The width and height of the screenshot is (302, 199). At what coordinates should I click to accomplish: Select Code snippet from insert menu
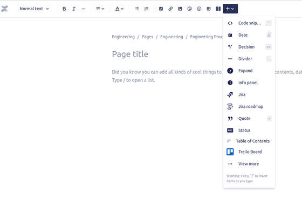coord(249,23)
